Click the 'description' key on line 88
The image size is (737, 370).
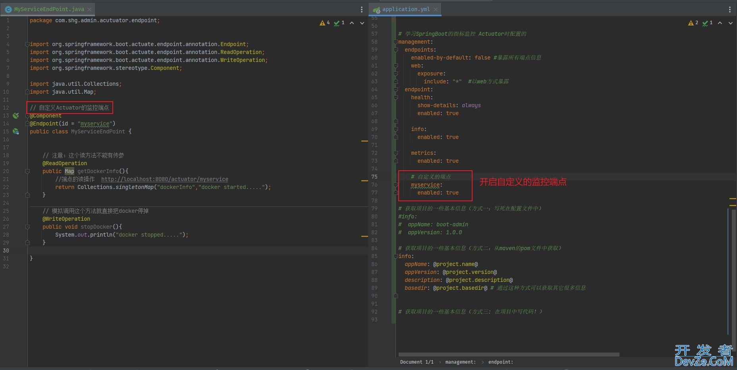click(422, 280)
